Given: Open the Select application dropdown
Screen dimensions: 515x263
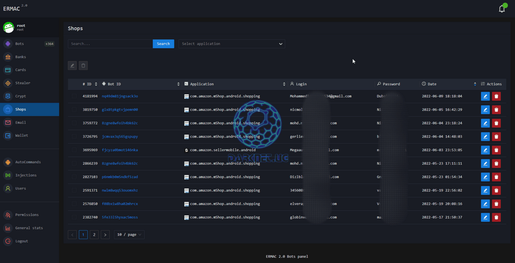Looking at the screenshot, I should [232, 44].
